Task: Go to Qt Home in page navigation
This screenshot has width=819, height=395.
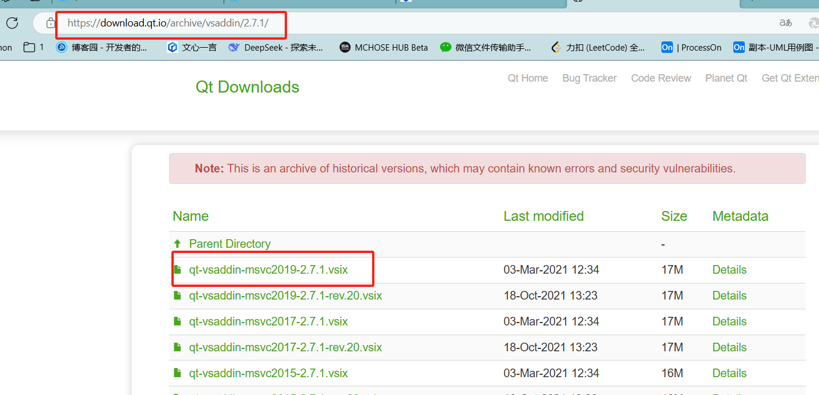Action: (x=528, y=78)
